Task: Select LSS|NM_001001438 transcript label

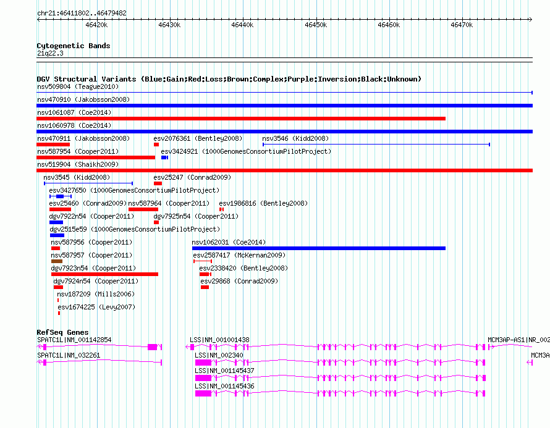Action: pos(219,340)
